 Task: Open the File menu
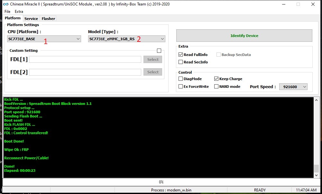(7, 12)
